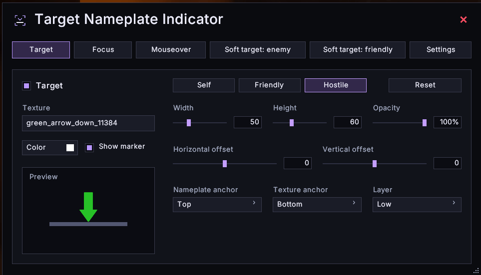Close the Target Nameplate Indicator window
481x275 pixels.
[x=464, y=19]
